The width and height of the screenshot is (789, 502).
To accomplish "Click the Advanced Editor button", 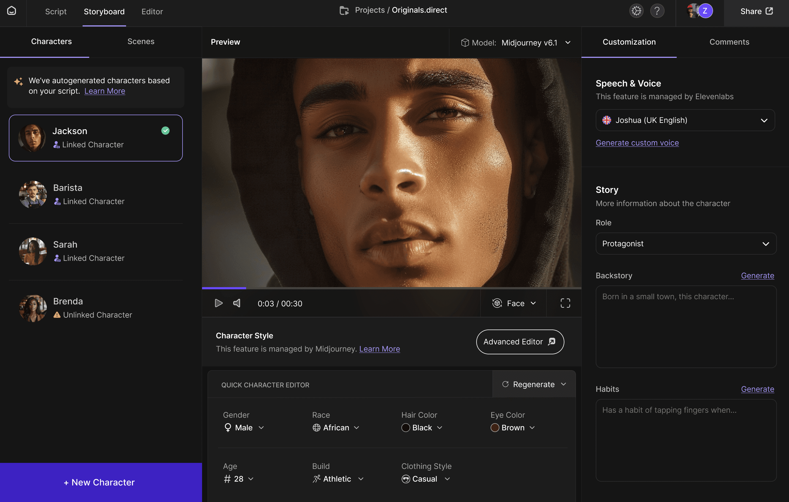I will click(520, 342).
